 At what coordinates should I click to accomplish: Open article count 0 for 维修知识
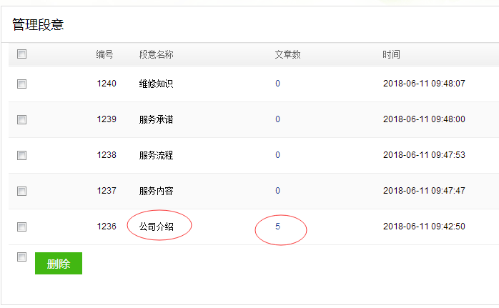[x=277, y=84]
